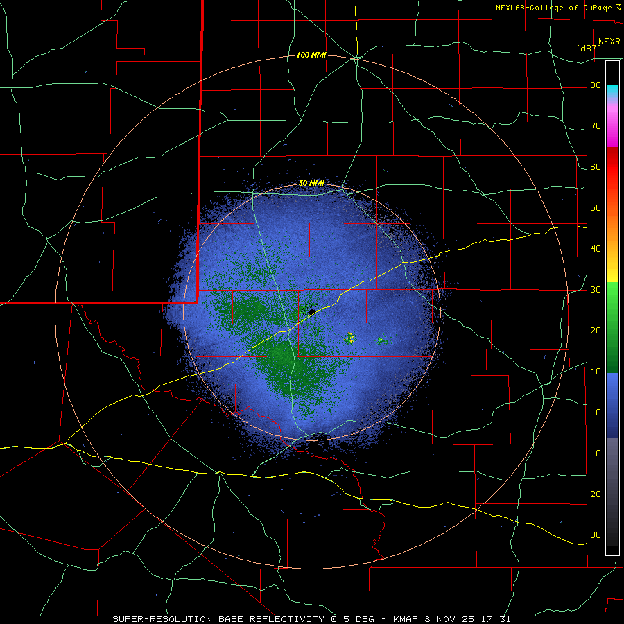Viewport: 624px width, 624px height.
Task: Click the 50 value on dBZ scale
Action: (x=596, y=208)
